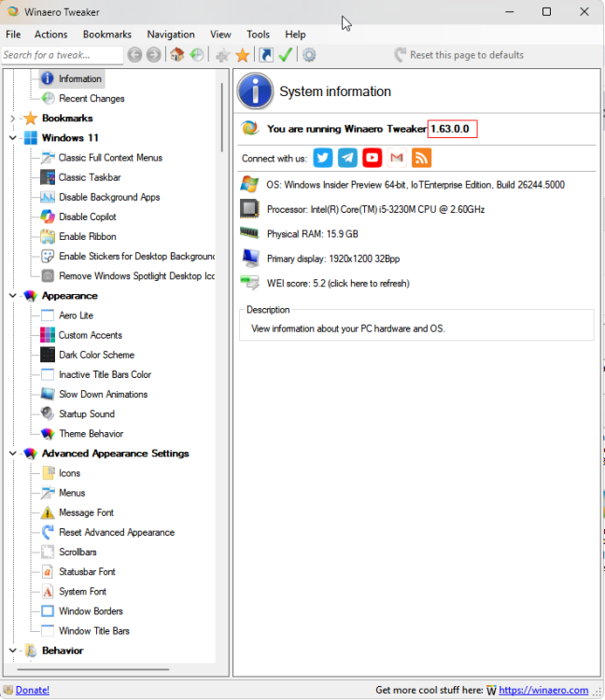605x700 pixels.
Task: Click the tree panel vertical scrollbar
Action: click(x=222, y=117)
